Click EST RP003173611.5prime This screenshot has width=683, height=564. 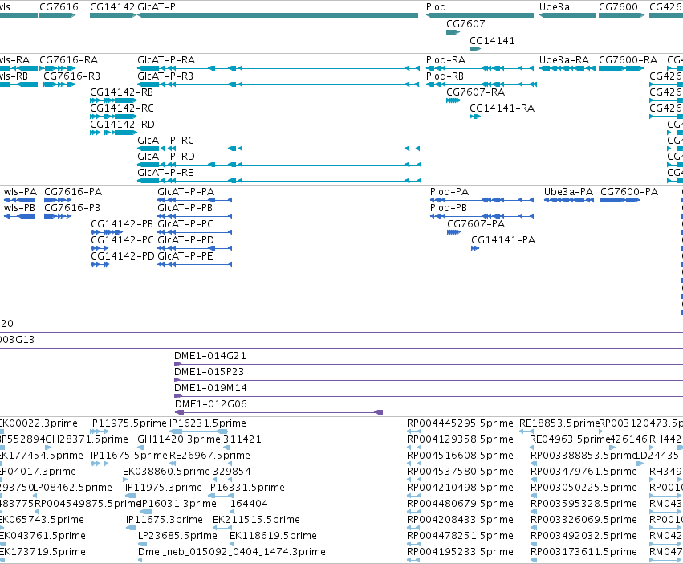click(584, 552)
